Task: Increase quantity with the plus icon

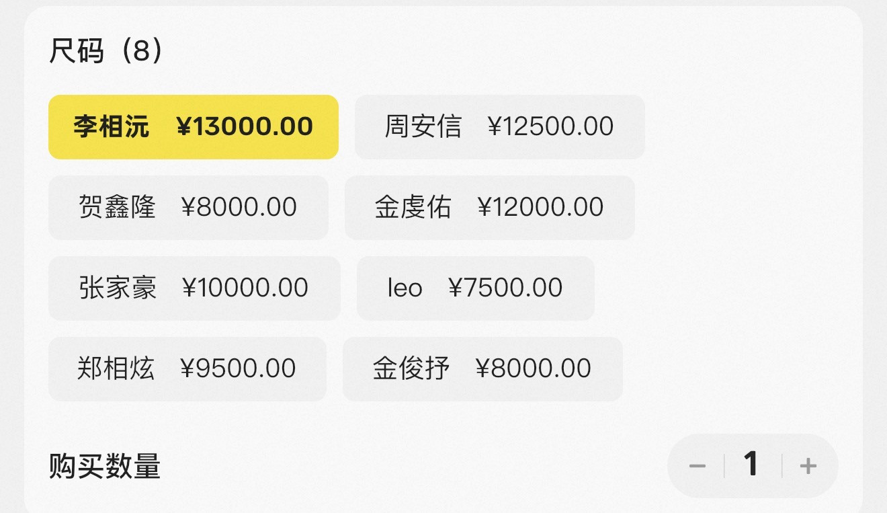Action: (x=808, y=466)
